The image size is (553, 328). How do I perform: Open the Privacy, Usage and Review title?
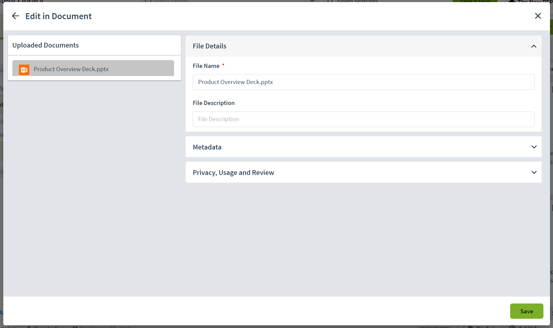(233, 173)
